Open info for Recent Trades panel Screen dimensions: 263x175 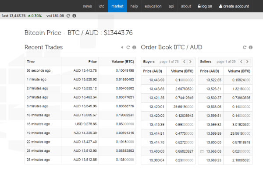tap(134, 47)
